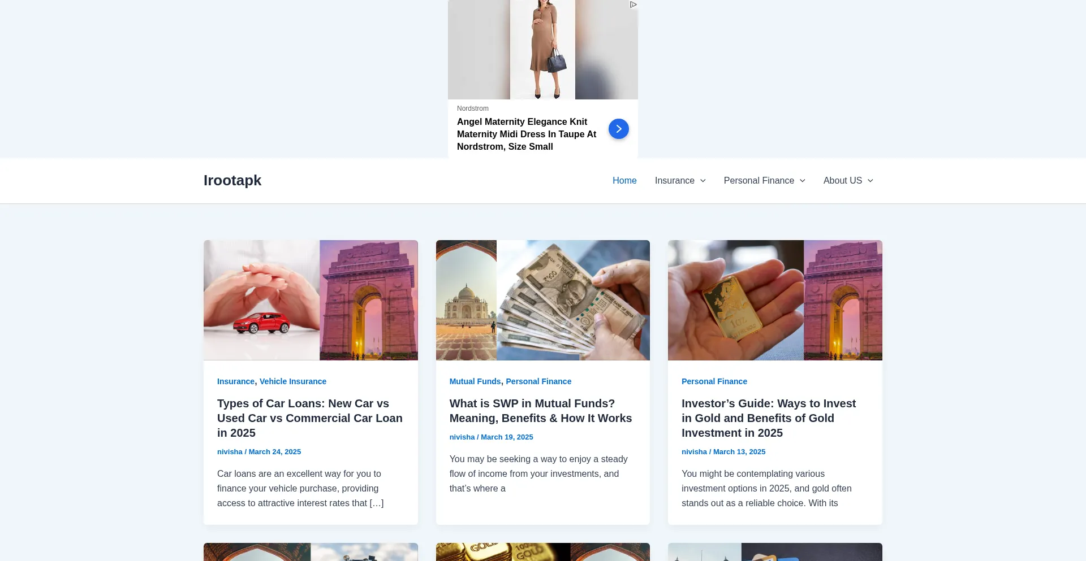Open the Mutual Funds category link

tap(475, 381)
